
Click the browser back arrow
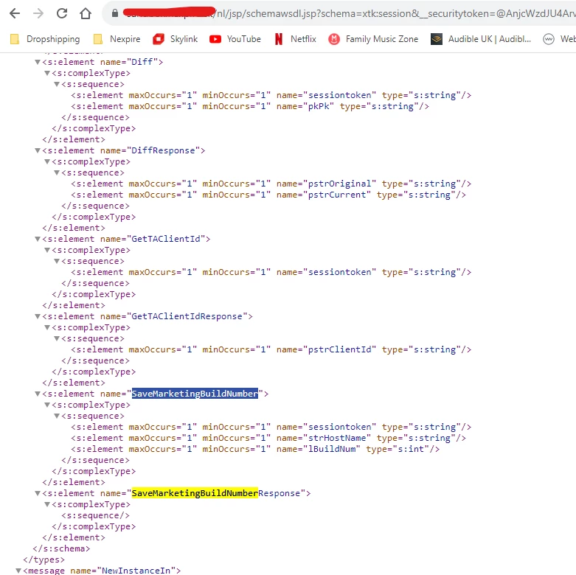click(15, 13)
